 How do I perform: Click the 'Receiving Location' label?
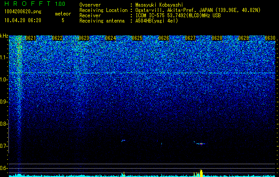(x=103, y=10)
